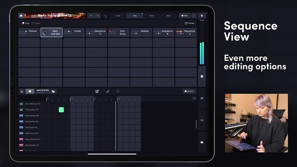Click the Bass Dubbo Hit waveform icon
Image resolution: width=297 pixels, height=167 pixels.
pos(21,145)
